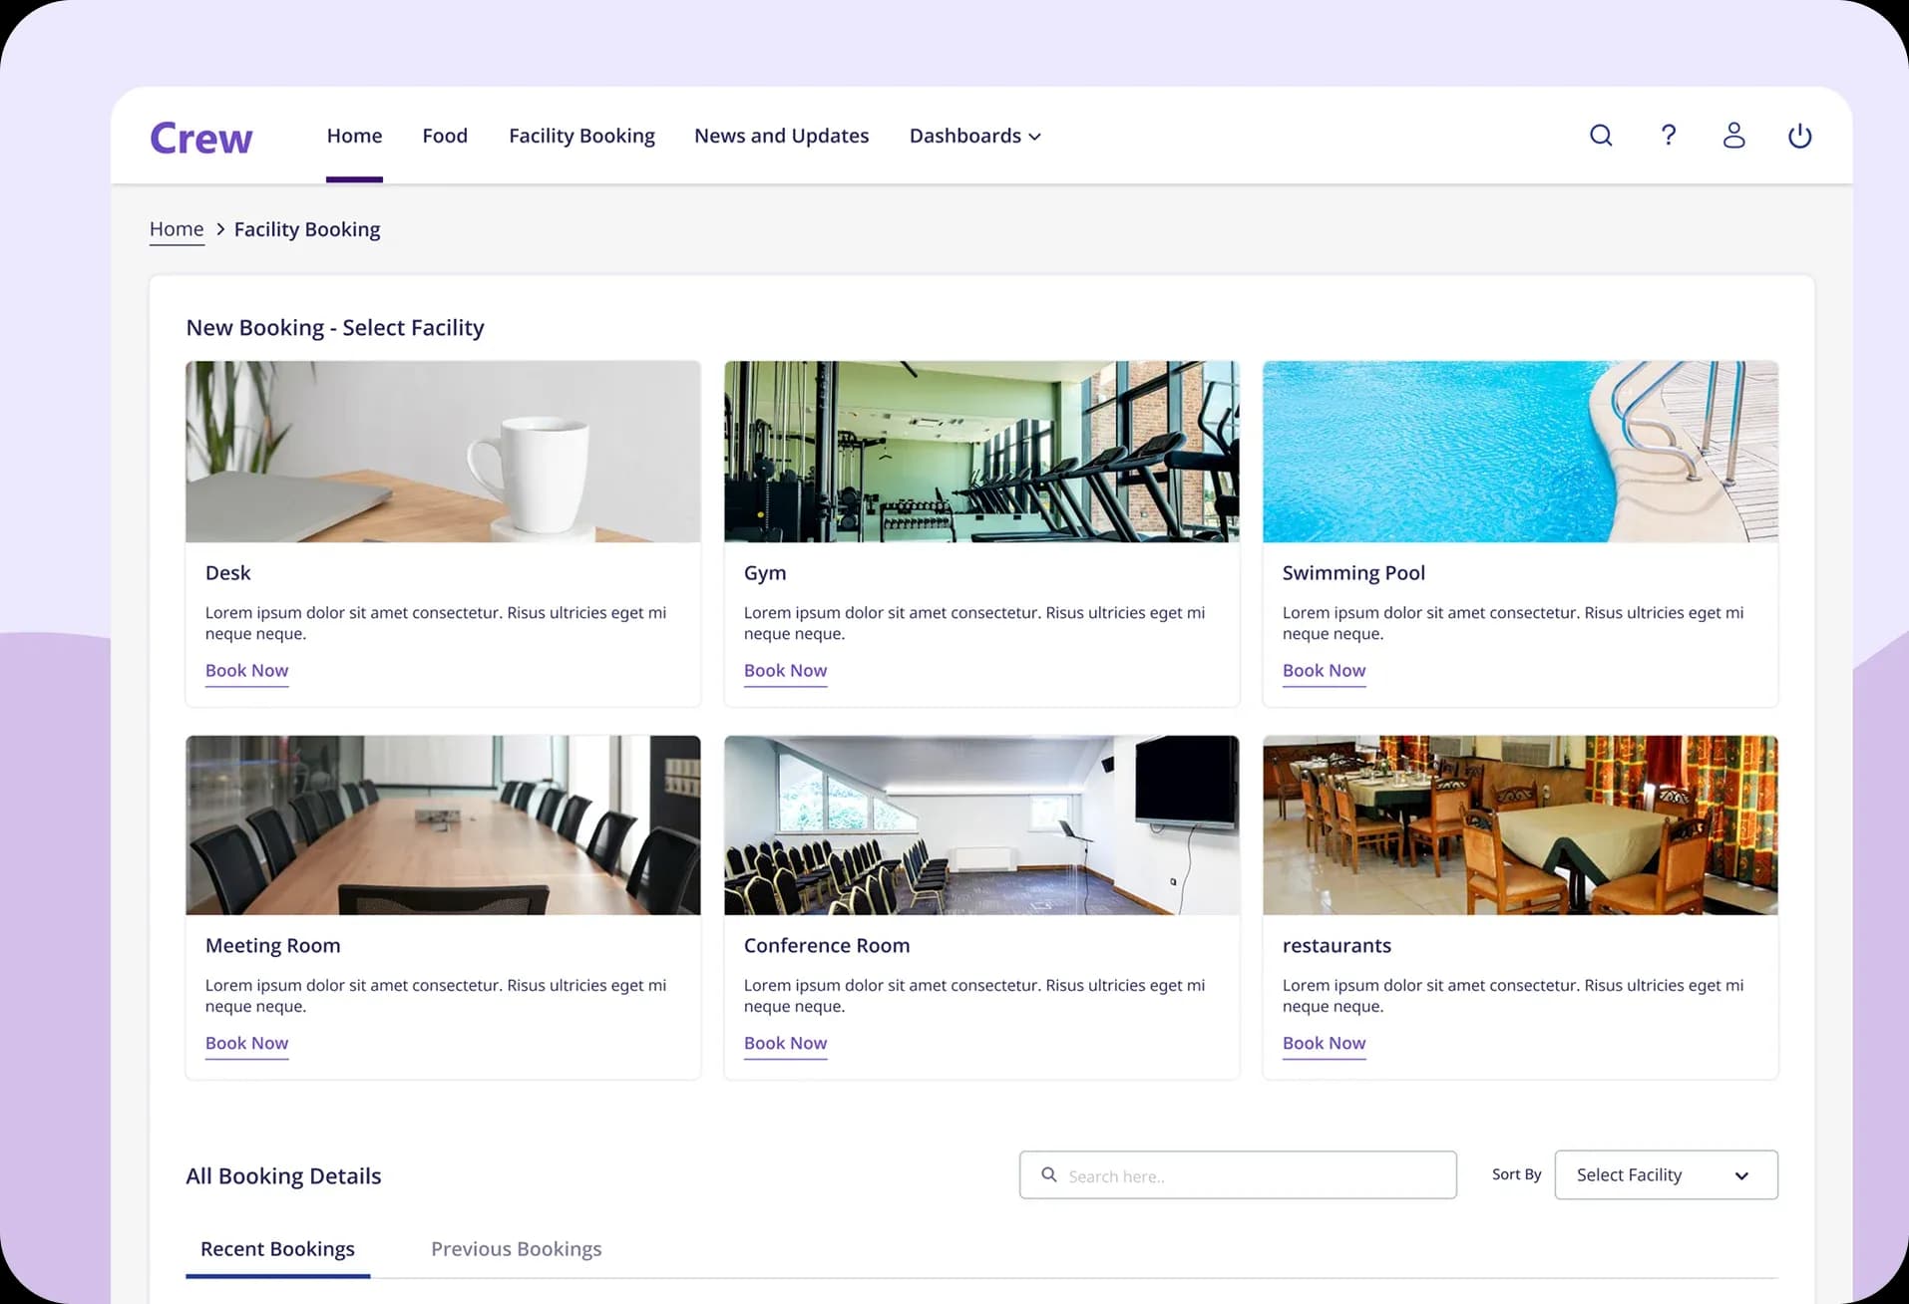This screenshot has height=1304, width=1909.
Task: Click Book Now for Swimming Pool
Action: (x=1324, y=671)
